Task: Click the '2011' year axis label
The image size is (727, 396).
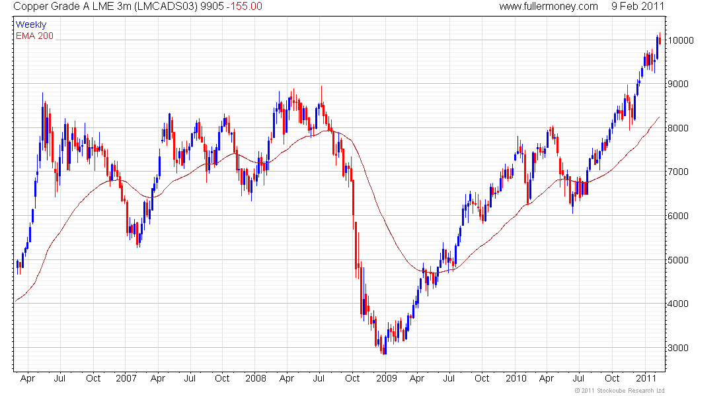Action: (x=646, y=378)
